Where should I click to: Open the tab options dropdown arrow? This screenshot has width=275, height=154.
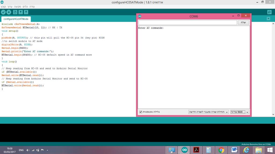268,18
